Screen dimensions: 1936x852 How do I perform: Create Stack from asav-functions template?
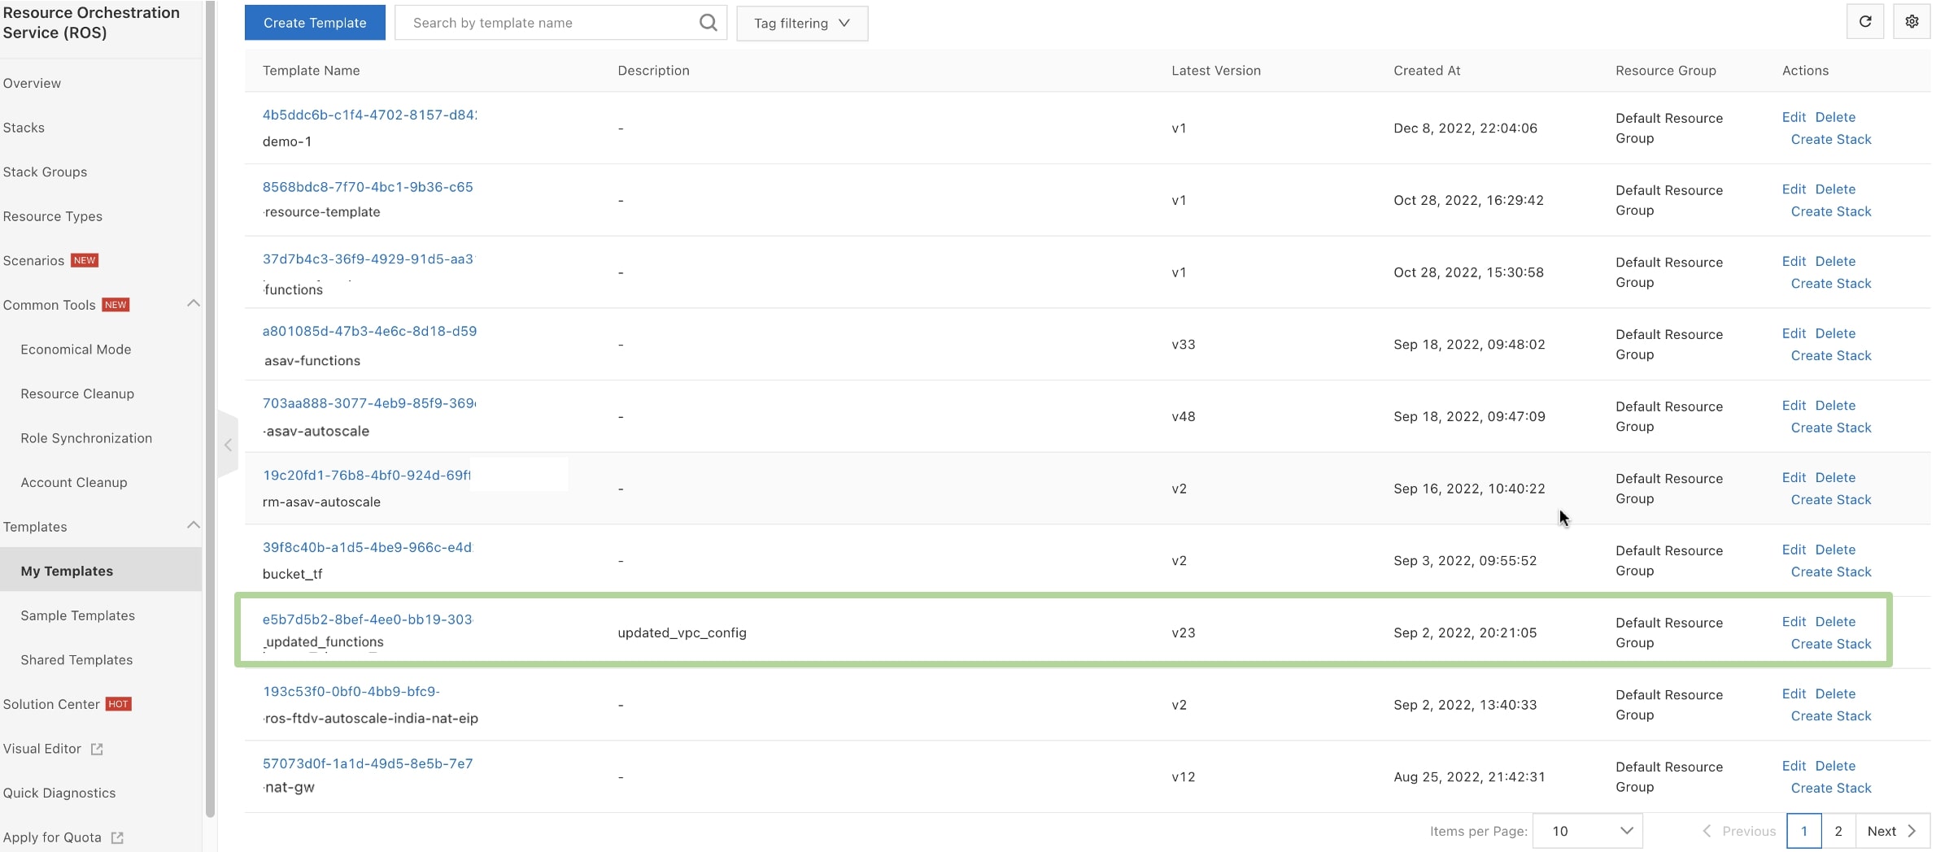(x=1831, y=355)
